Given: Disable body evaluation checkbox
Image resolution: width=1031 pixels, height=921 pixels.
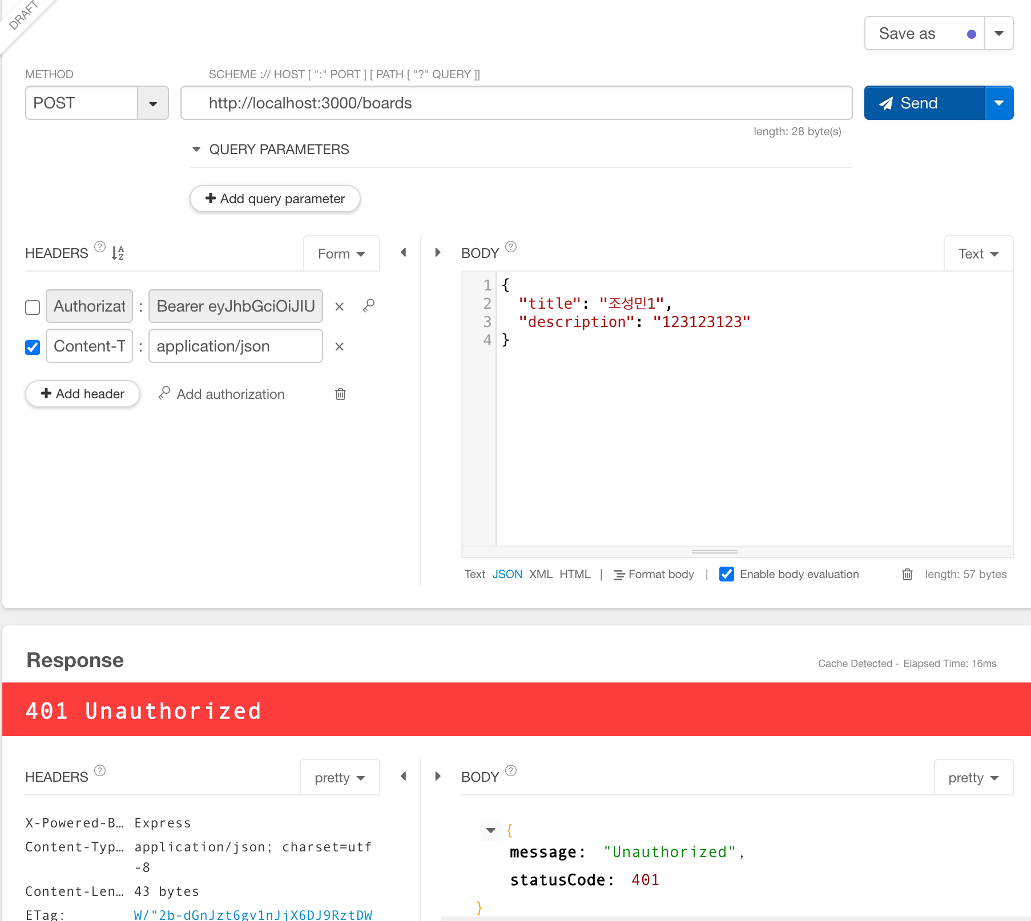Looking at the screenshot, I should [727, 574].
